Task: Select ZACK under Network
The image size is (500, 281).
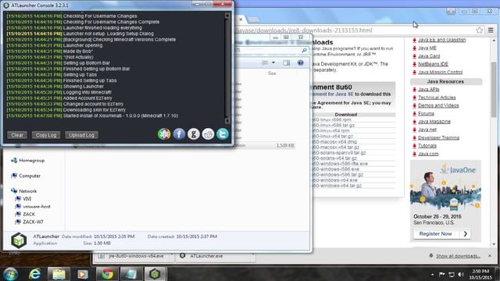Action: (x=29, y=214)
